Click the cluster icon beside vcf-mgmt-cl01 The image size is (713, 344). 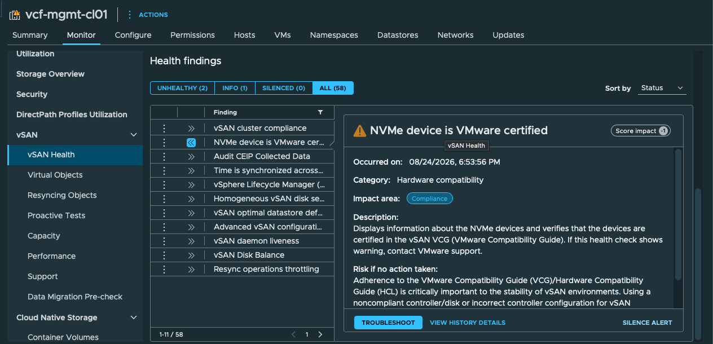click(x=15, y=15)
